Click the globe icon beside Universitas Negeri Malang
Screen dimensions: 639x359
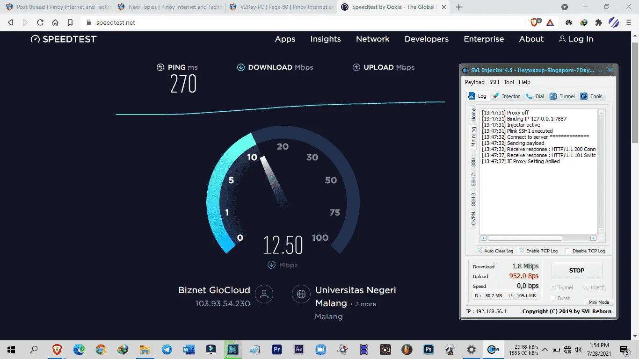pos(301,294)
